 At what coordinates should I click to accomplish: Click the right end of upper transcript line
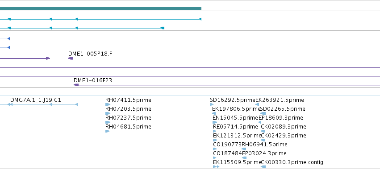point(200,19)
